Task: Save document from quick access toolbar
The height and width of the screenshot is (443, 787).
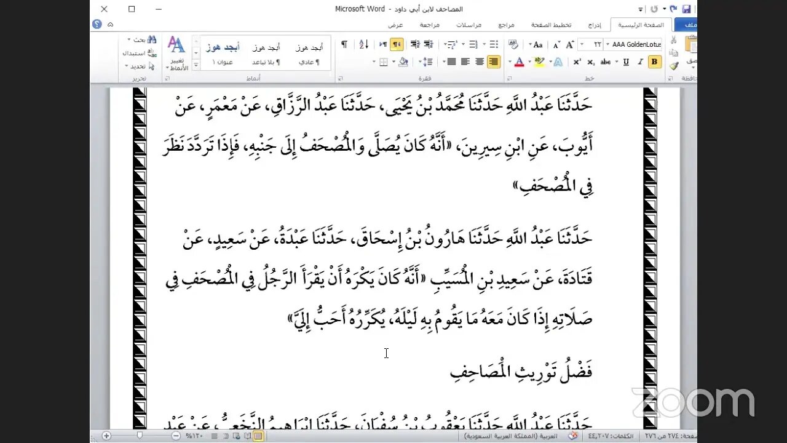Action: pyautogui.click(x=687, y=9)
